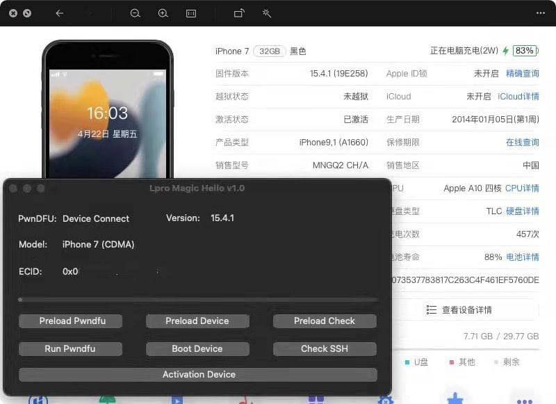Click the zoom out magnifier icon
This screenshot has height=404, width=556.
click(135, 13)
